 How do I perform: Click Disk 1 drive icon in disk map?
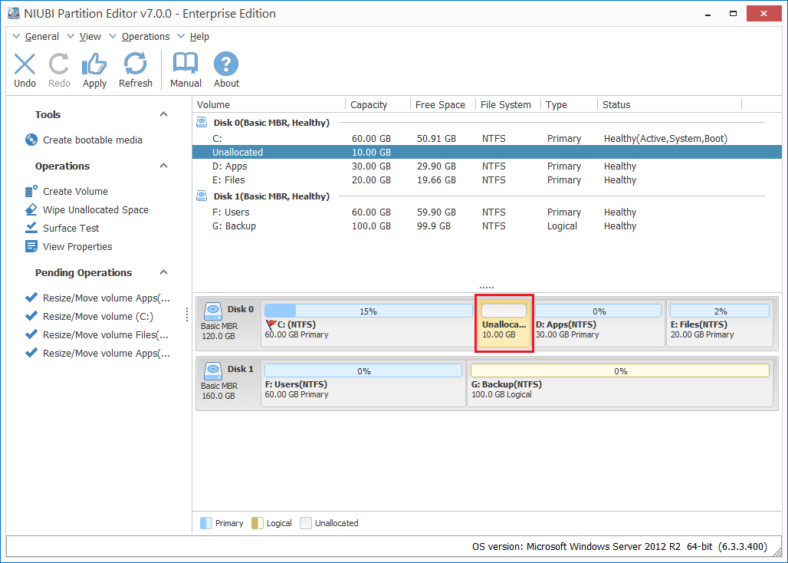click(x=213, y=371)
